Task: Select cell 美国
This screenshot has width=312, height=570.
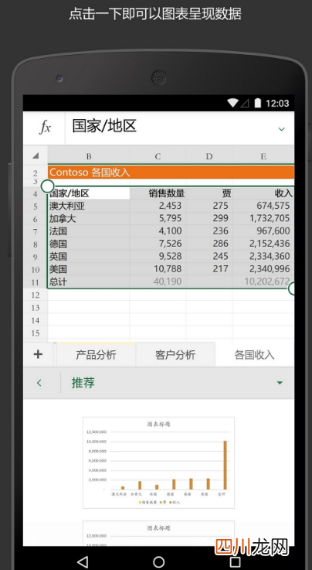Action: [89, 269]
